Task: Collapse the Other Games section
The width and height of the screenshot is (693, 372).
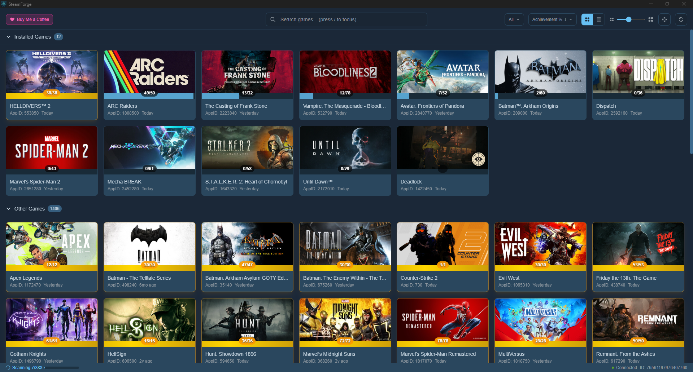Action: click(8, 208)
